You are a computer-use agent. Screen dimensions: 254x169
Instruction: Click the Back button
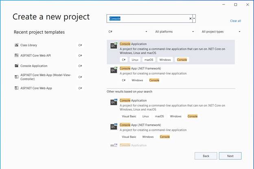click(206, 156)
